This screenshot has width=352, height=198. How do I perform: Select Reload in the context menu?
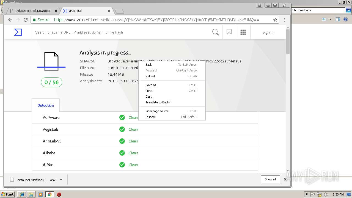point(171,76)
